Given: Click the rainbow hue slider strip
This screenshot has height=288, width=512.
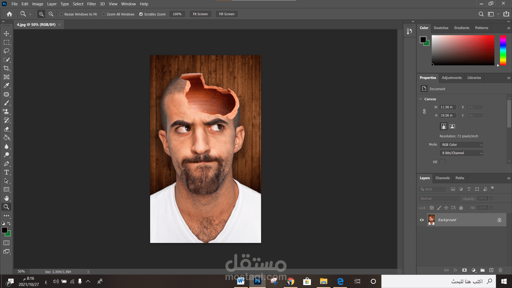Looking at the screenshot, I should point(503,50).
